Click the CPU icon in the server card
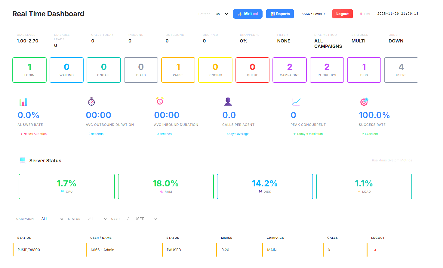 click(62, 192)
